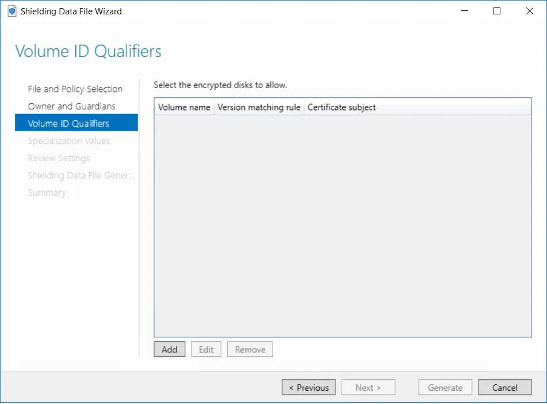The width and height of the screenshot is (547, 404).
Task: Go to the Summary step
Action: click(47, 193)
